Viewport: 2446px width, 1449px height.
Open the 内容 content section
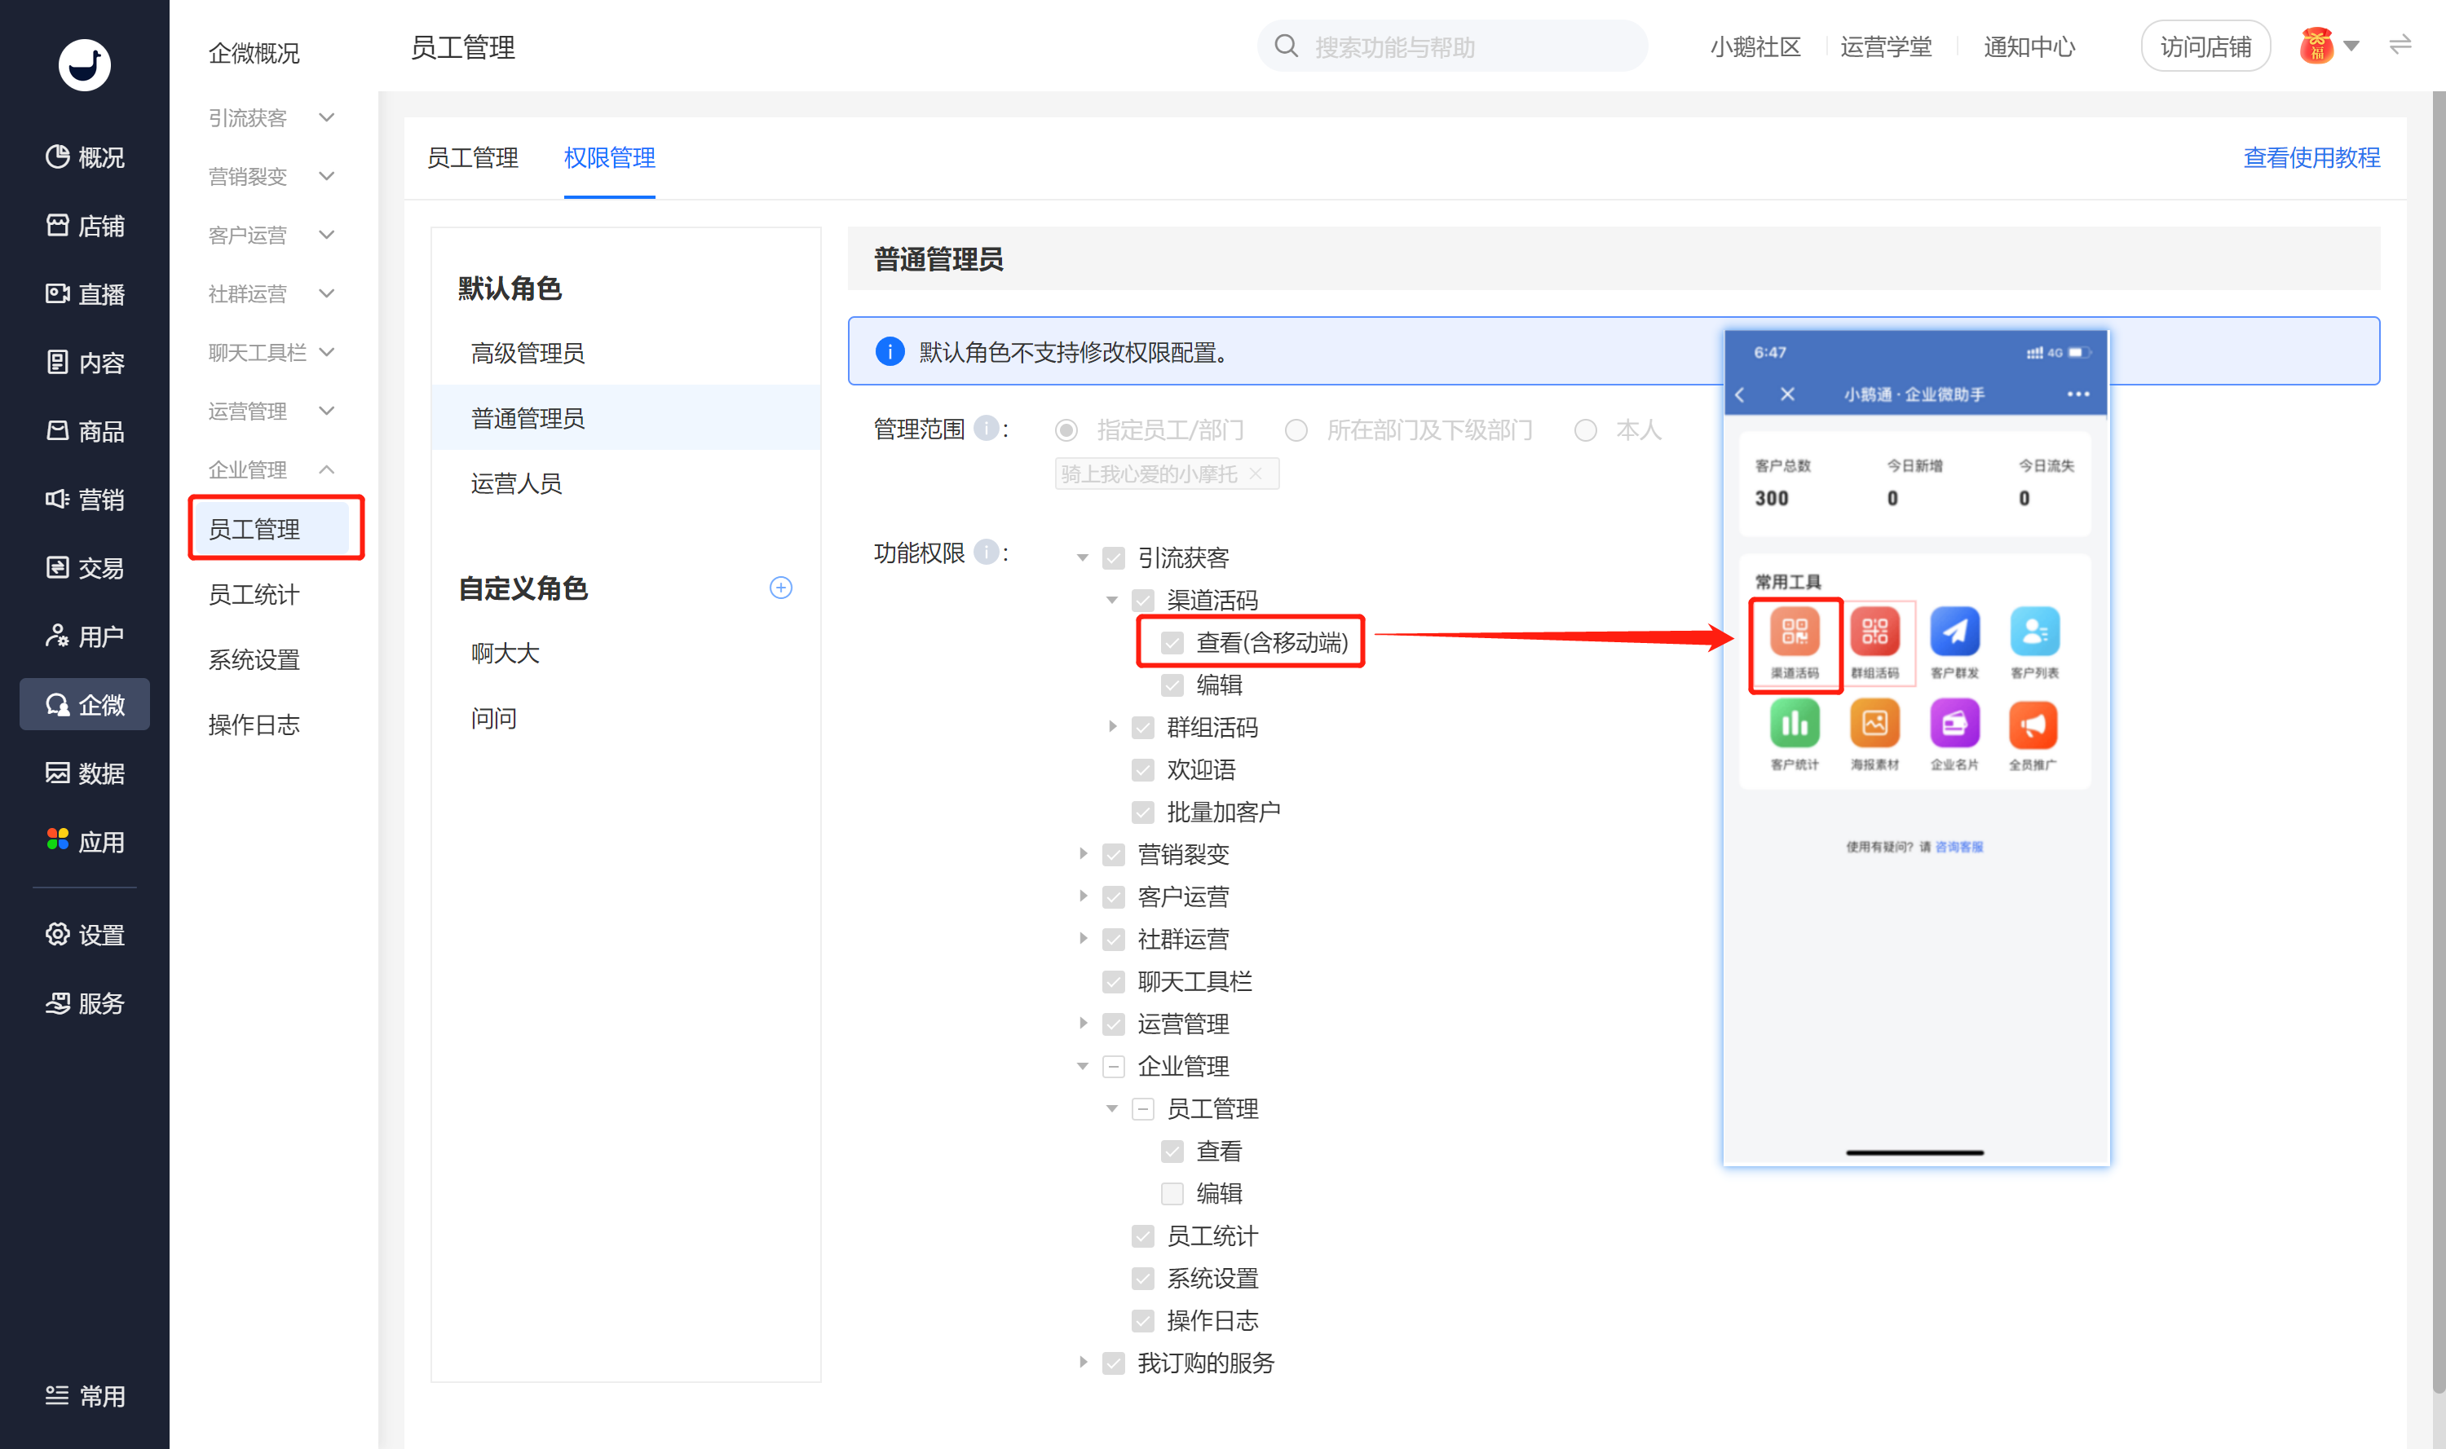pyautogui.click(x=85, y=362)
